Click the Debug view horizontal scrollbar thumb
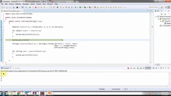Screen dimensions: 171x96 point(158,65)
